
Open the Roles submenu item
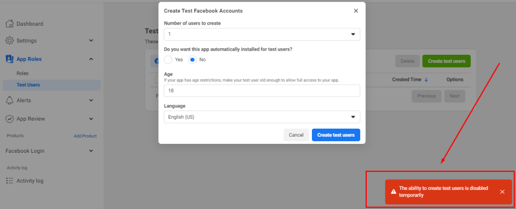coord(22,73)
